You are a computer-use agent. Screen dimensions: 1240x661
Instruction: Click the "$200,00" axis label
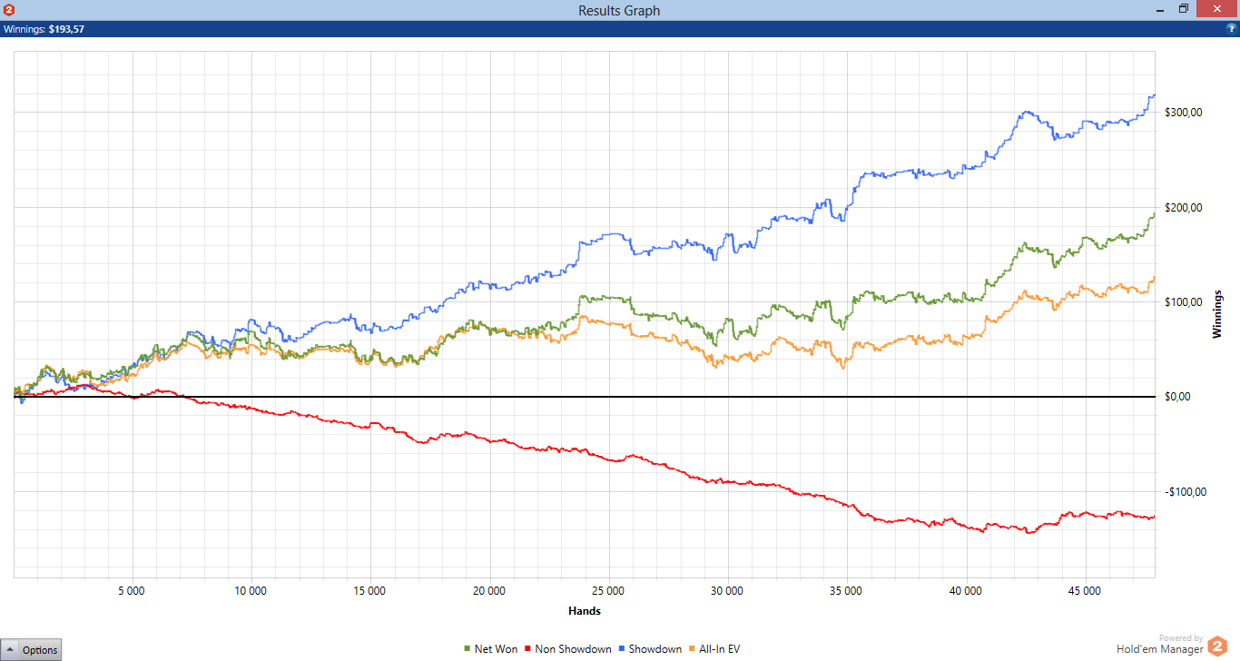(1184, 208)
